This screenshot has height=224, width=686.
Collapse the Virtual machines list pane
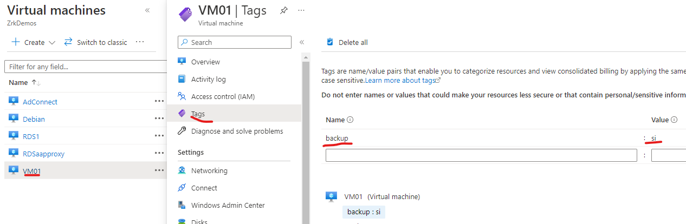[147, 11]
